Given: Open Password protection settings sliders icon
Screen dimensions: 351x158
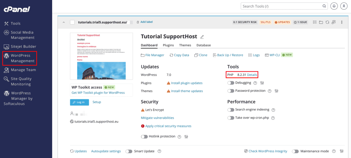Looking at the screenshot, I should tap(277, 91).
